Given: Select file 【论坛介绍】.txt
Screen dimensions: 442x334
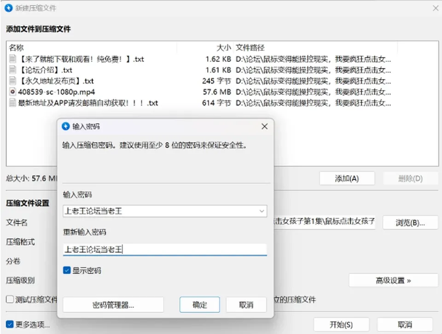Looking at the screenshot, I should point(46,70).
